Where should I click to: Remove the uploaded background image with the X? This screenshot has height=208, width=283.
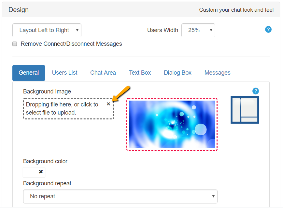pyautogui.click(x=108, y=104)
